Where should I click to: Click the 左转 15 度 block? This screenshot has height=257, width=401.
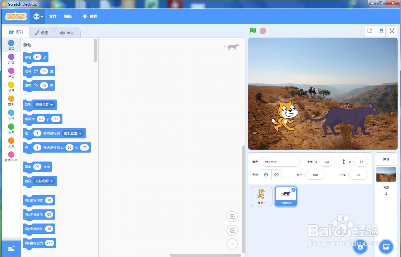(39, 86)
